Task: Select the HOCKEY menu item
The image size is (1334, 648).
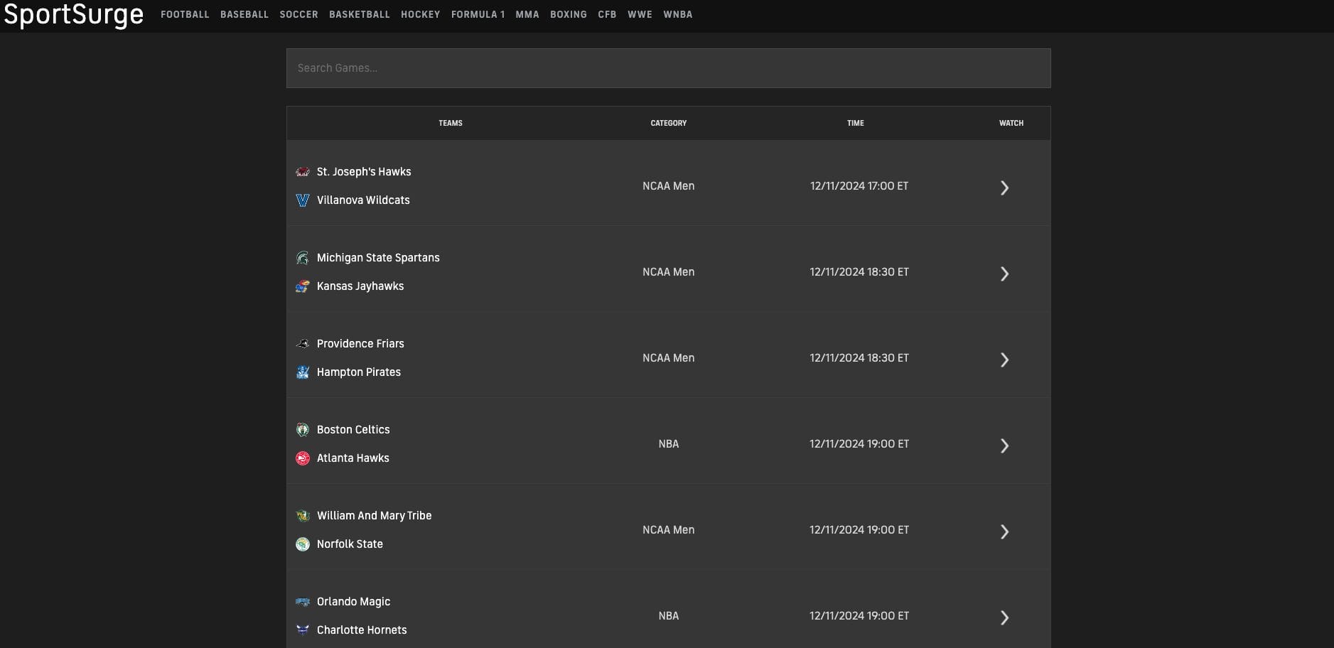Action: click(420, 14)
